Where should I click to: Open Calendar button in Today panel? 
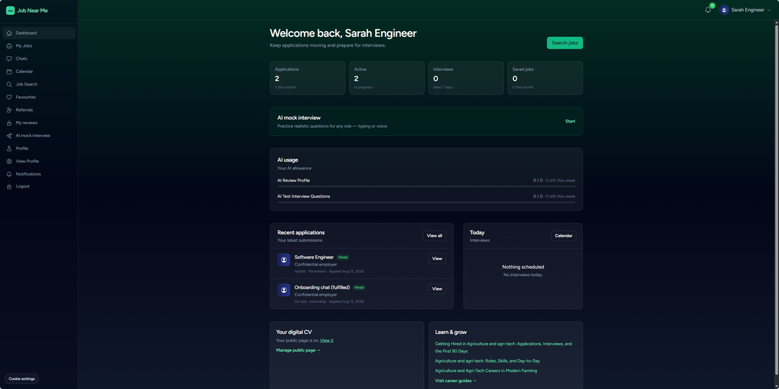[563, 236]
